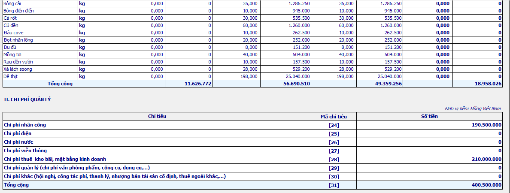Click the amount field for indicator [30]

tap(429, 176)
